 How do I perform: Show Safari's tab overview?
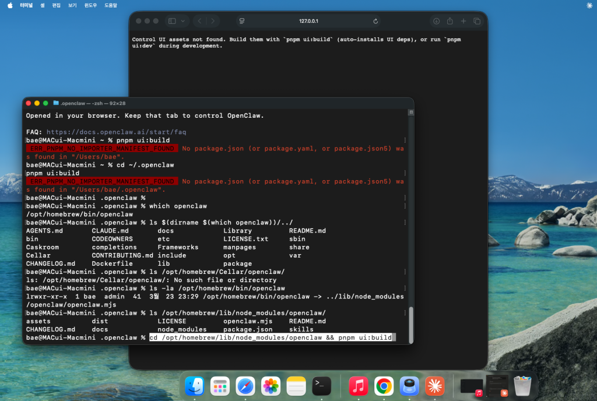click(x=477, y=21)
